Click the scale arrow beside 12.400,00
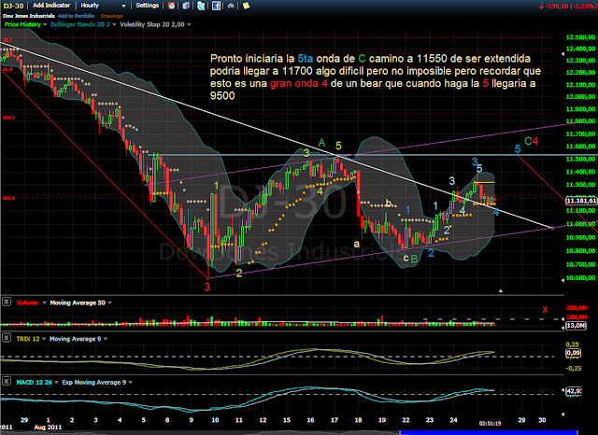Viewport: 598px width, 435px height. coord(562,54)
